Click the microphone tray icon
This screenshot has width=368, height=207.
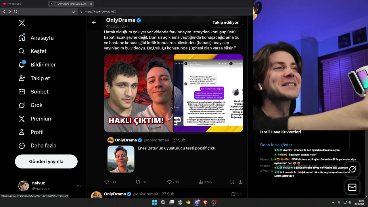(339, 202)
